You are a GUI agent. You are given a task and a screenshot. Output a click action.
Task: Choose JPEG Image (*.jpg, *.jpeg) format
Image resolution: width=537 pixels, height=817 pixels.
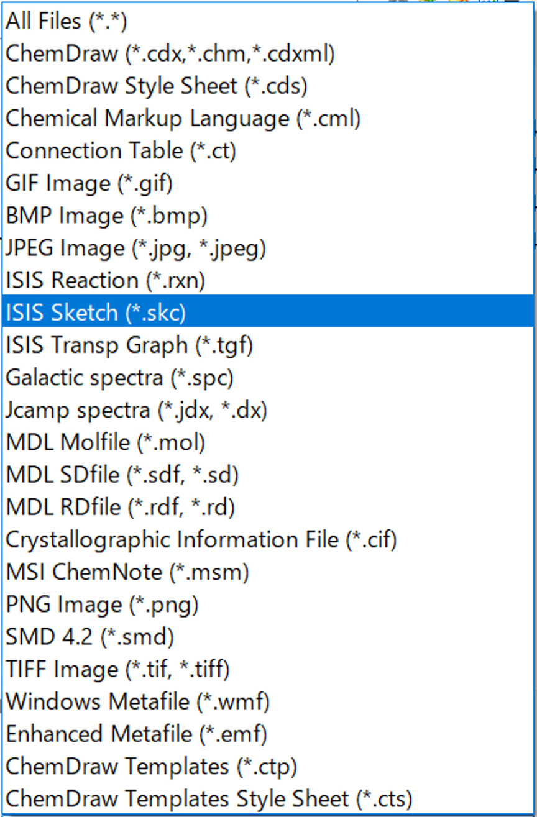point(136,248)
